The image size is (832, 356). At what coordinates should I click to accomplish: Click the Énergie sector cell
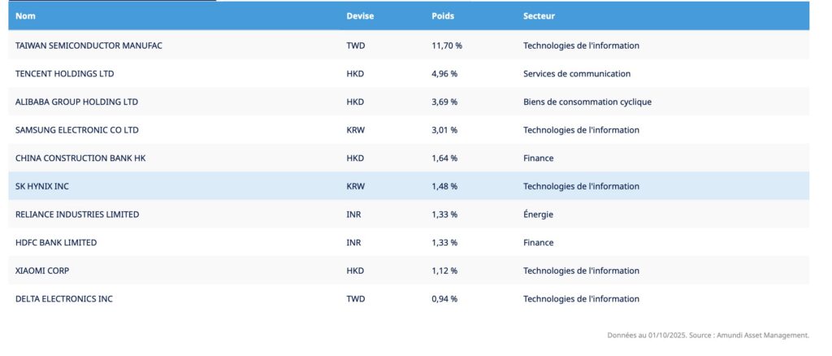[x=538, y=215]
